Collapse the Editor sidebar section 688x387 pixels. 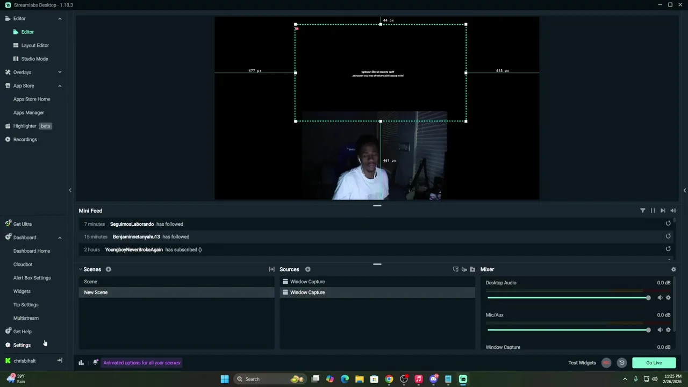pyautogui.click(x=60, y=18)
